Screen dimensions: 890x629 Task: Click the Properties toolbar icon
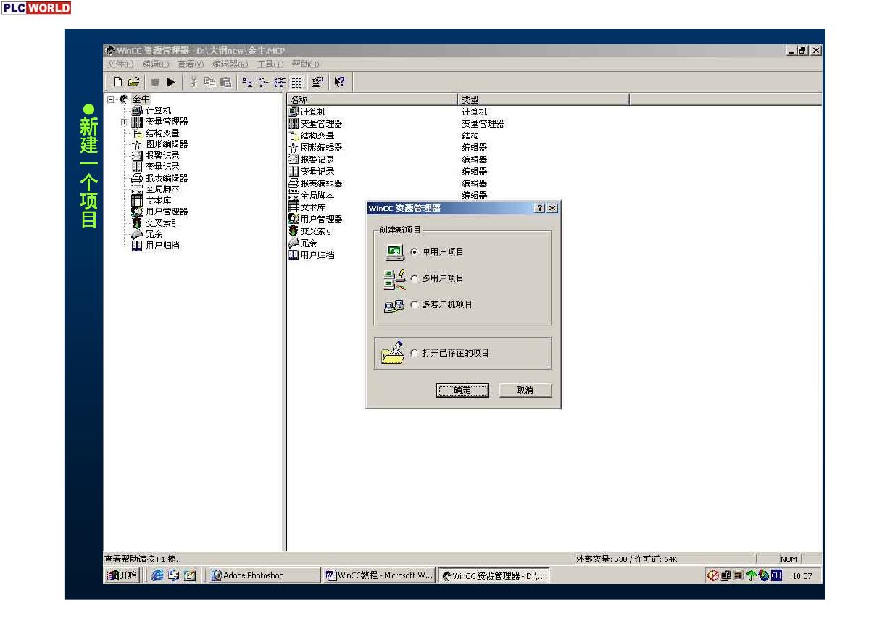317,83
